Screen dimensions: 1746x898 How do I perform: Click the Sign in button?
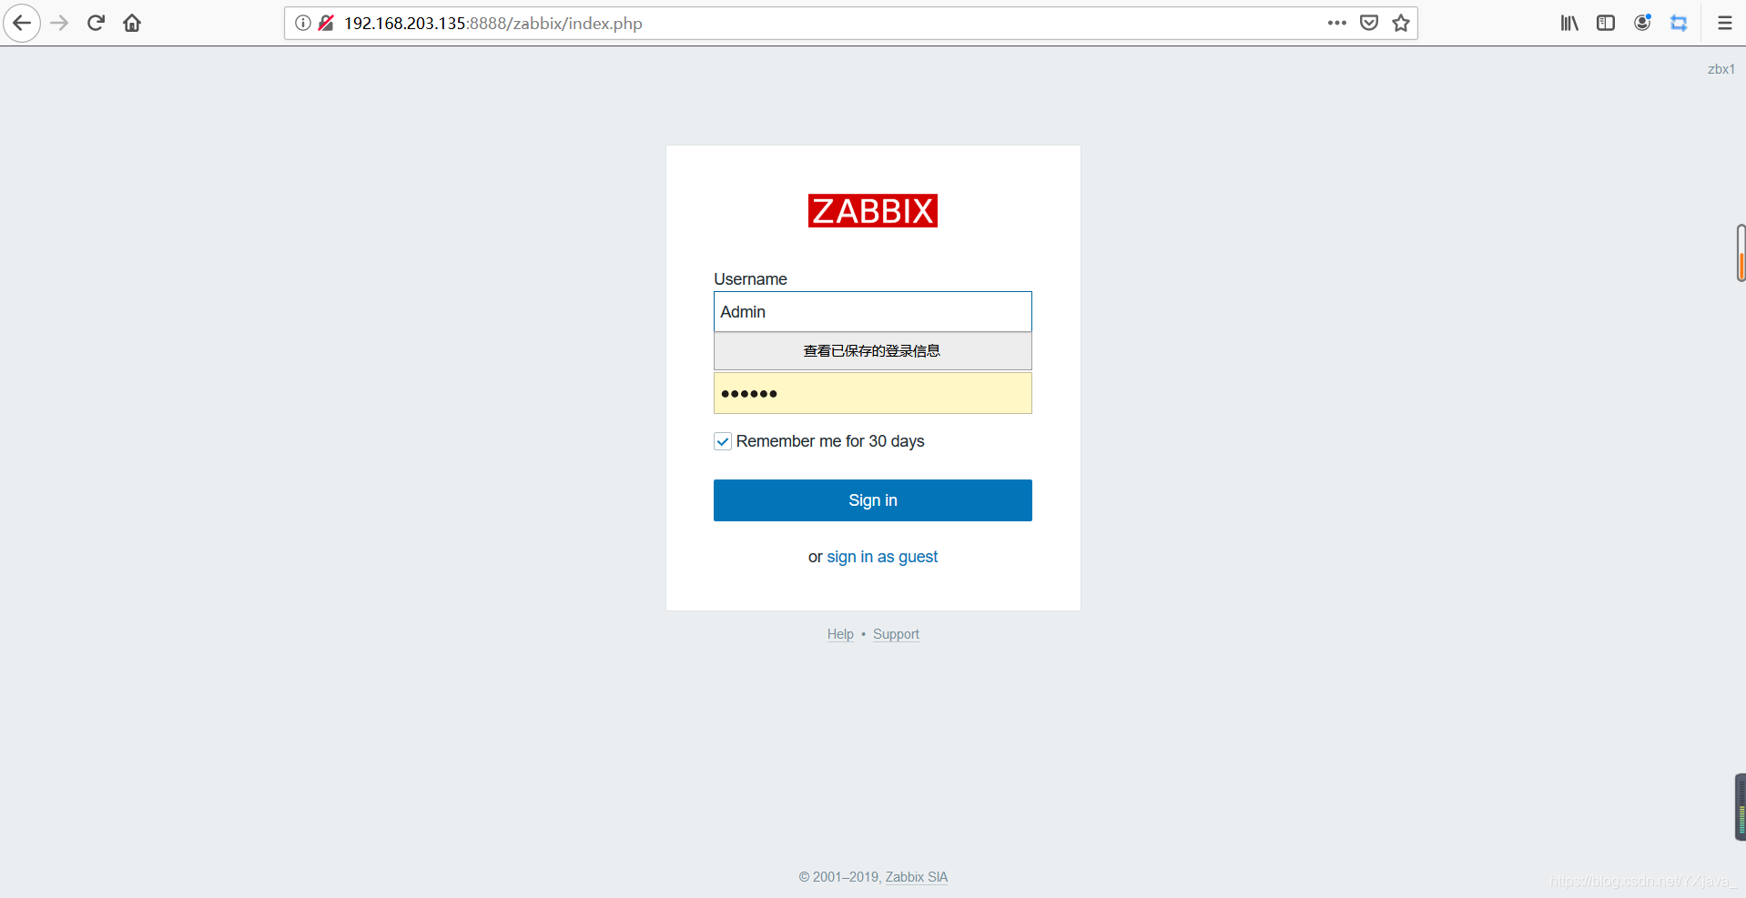pyautogui.click(x=872, y=500)
